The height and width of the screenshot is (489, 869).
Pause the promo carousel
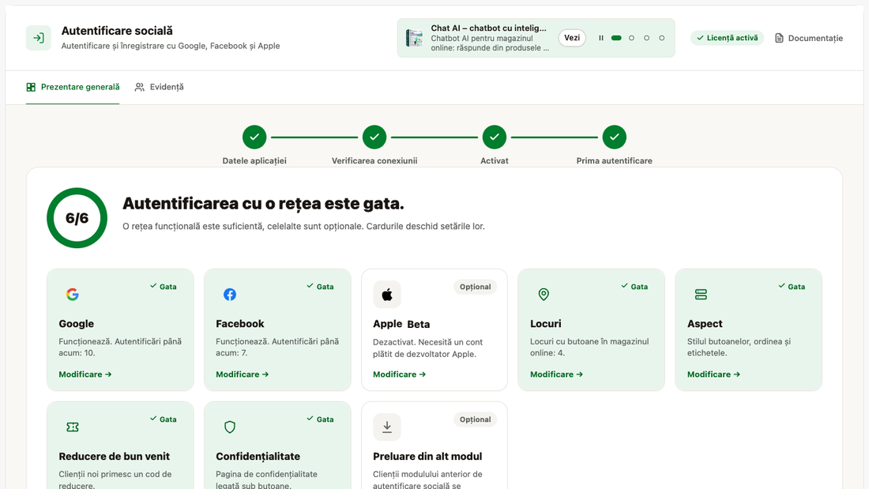[600, 38]
